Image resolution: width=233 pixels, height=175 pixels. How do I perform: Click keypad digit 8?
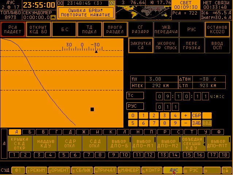[x=165, y=123]
